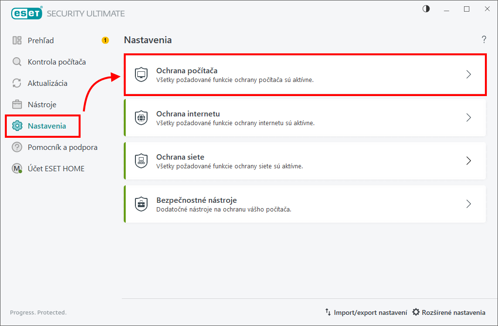The height and width of the screenshot is (326, 498).
Task: Click text 'Všetky požadované funkcie ochrany siete sú aktívne.'
Action: 229,166
